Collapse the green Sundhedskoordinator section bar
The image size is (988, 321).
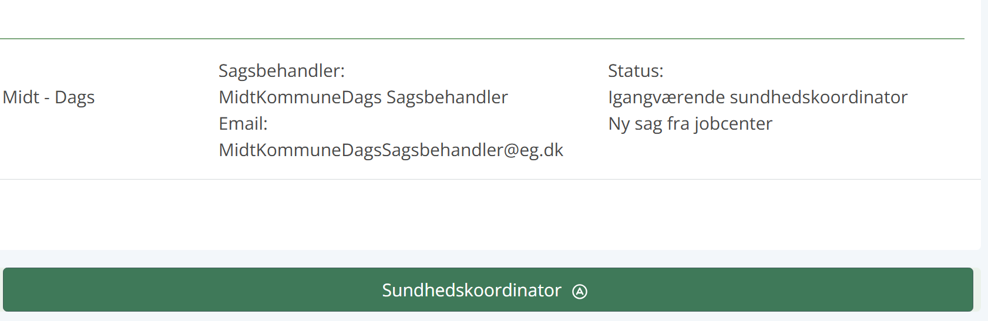pyautogui.click(x=488, y=290)
